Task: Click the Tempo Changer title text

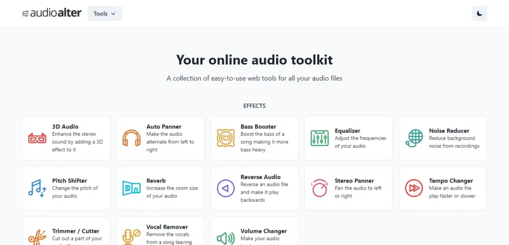Action: pyautogui.click(x=451, y=181)
